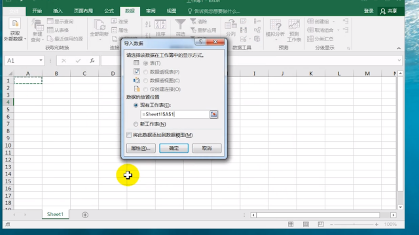Select Only Create Connection option
The image size is (419, 235).
tap(145, 89)
